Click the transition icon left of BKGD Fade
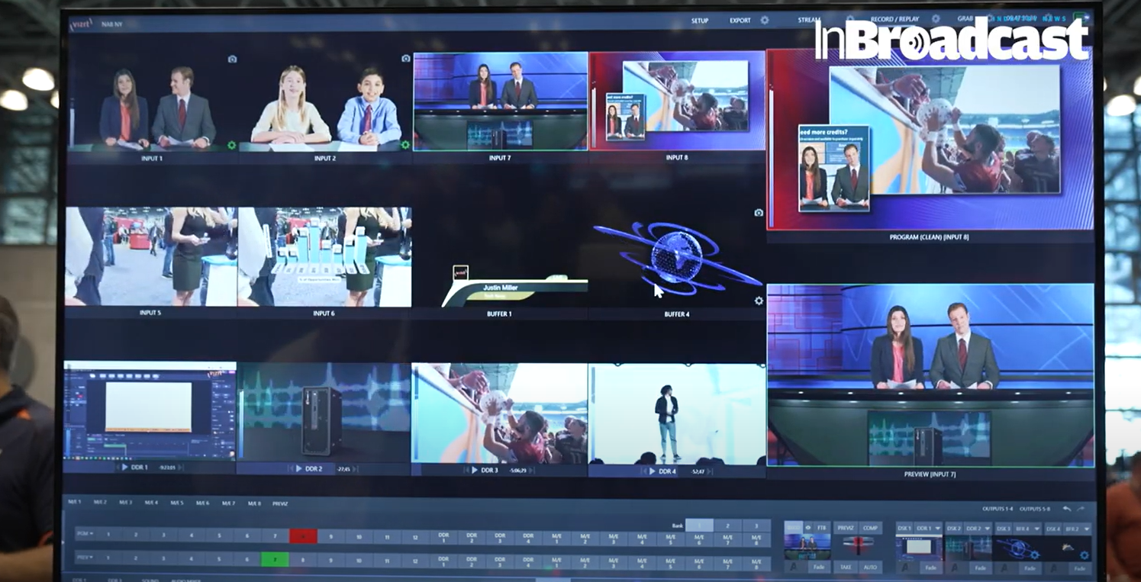1141x582 pixels. click(795, 567)
